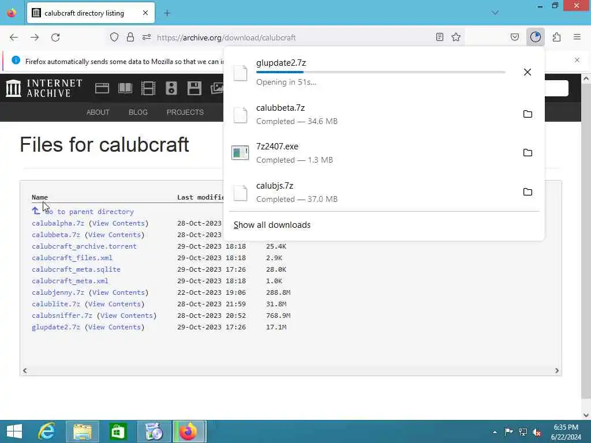Go back with the browser back arrow

[x=14, y=37]
